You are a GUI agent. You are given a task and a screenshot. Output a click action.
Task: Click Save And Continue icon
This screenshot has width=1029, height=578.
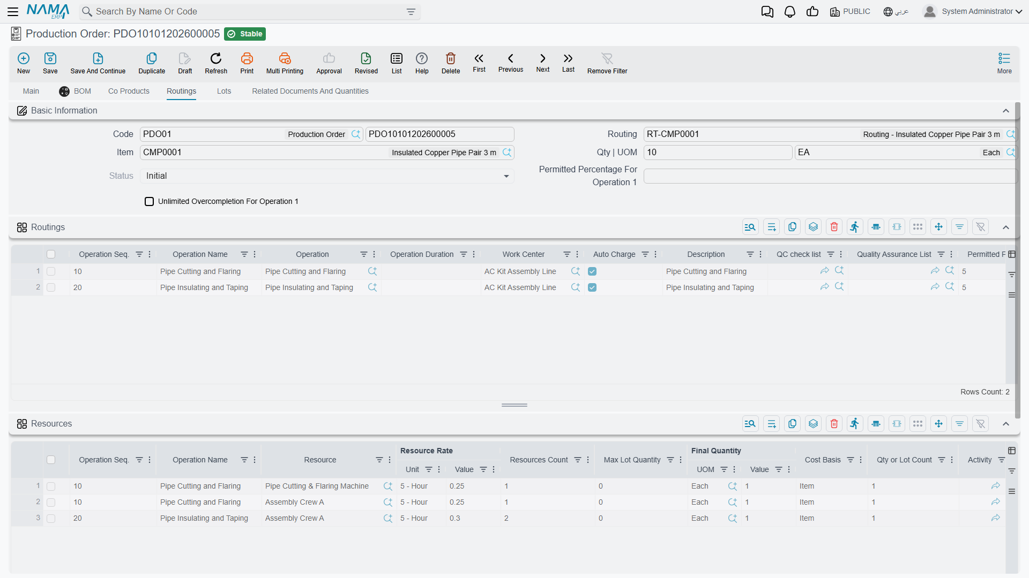coord(98,63)
